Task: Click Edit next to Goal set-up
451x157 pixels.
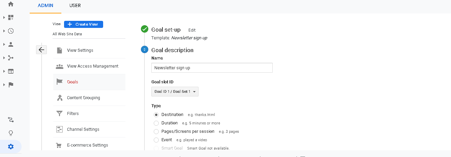Action: point(192,30)
